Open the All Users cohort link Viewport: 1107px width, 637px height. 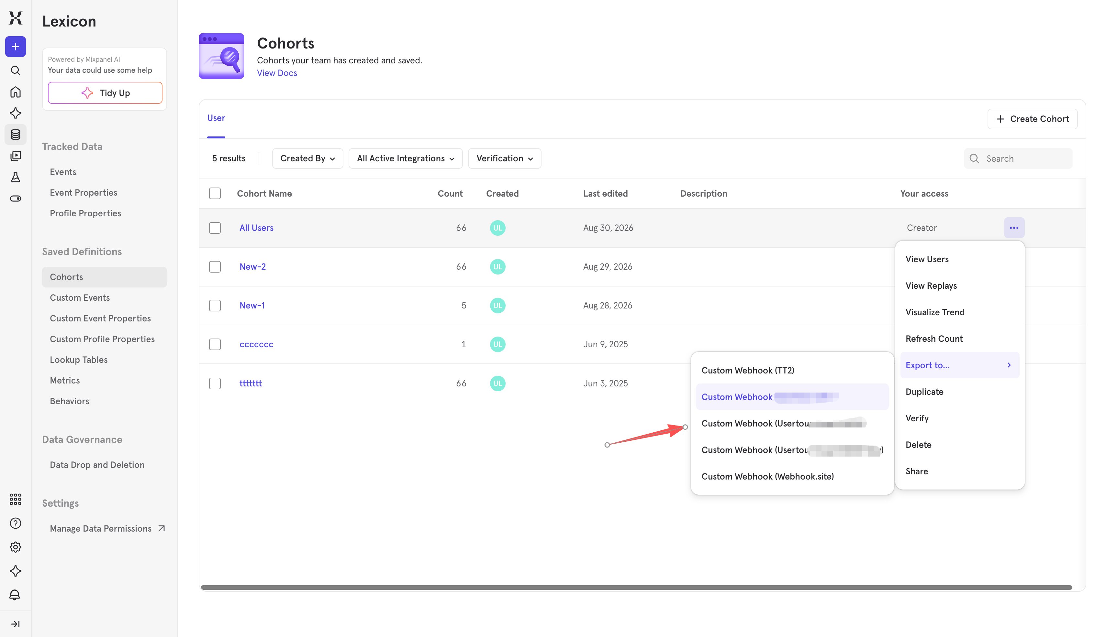256,228
